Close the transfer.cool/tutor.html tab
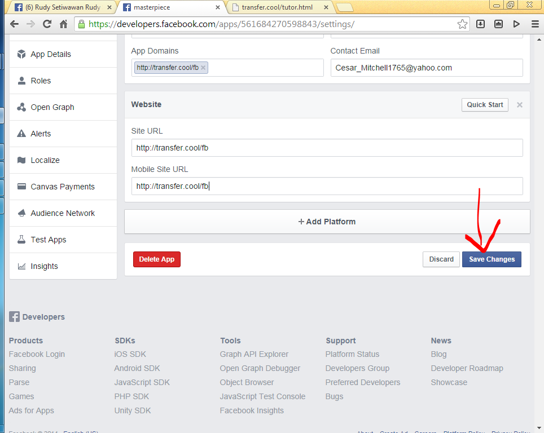The width and height of the screenshot is (544, 433). 326,7
